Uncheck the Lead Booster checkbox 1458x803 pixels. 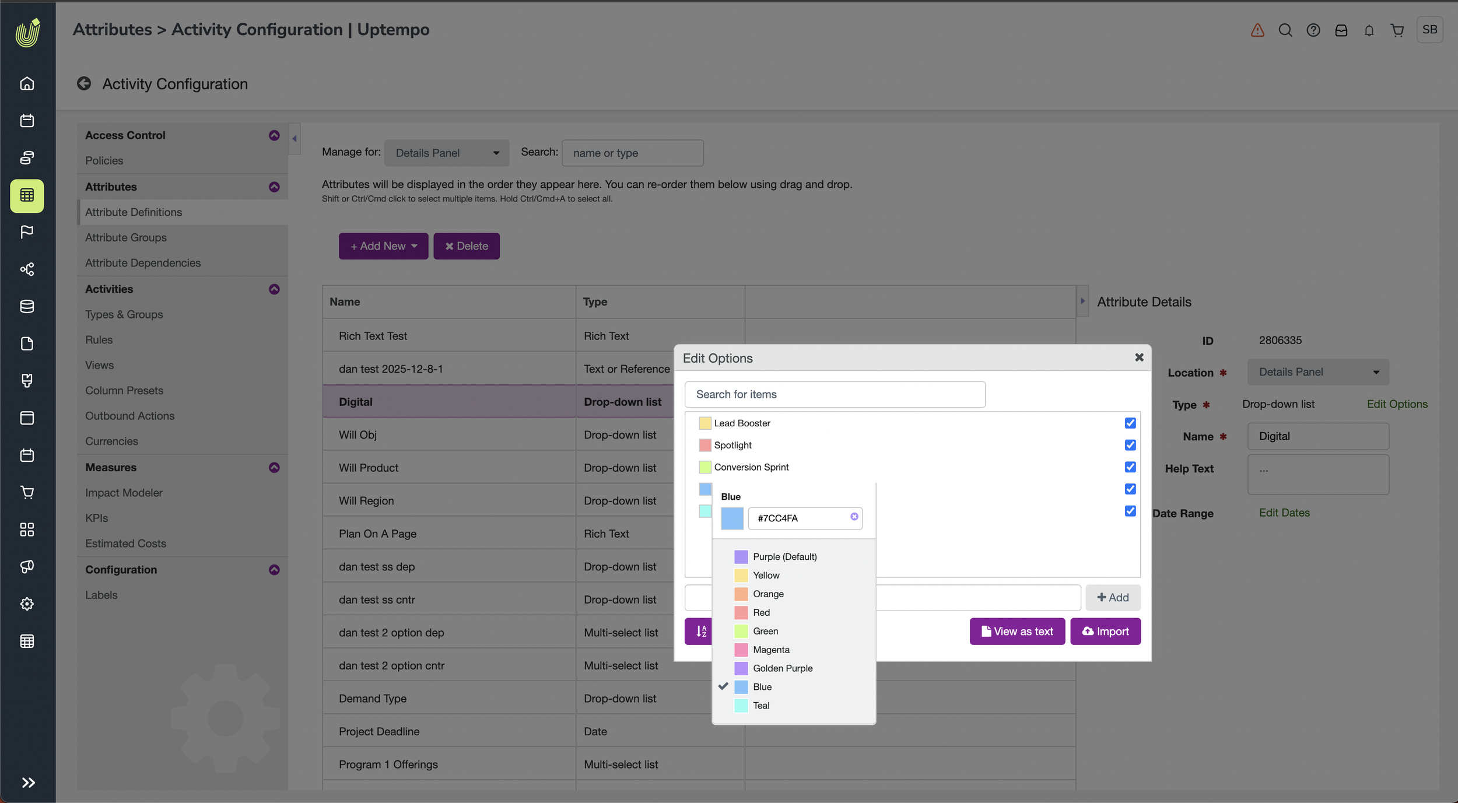click(1130, 423)
